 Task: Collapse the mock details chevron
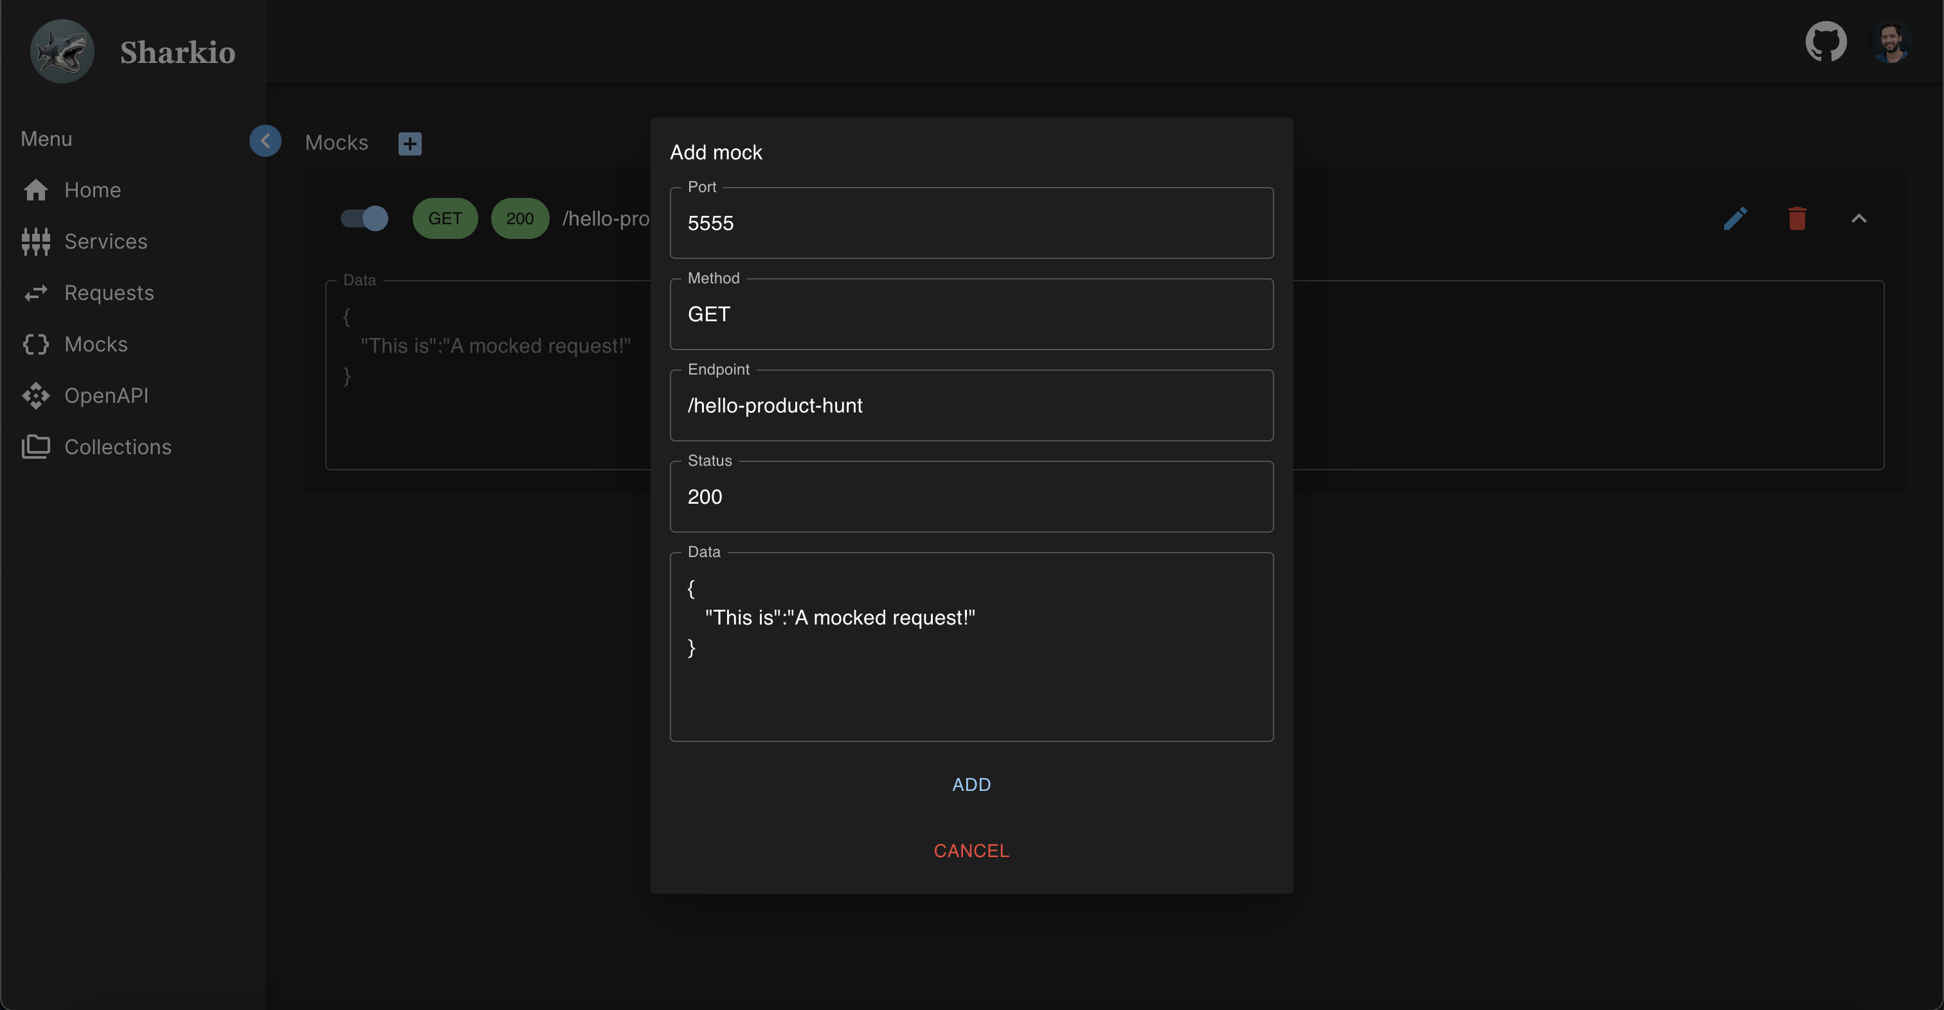click(x=1859, y=218)
